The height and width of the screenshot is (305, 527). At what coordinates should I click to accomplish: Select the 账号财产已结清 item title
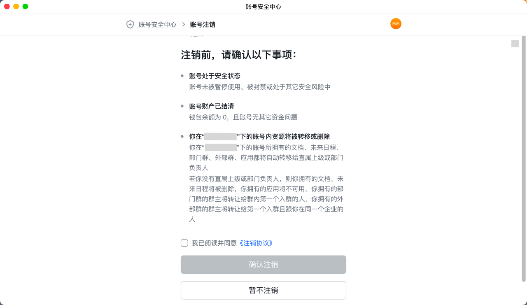coord(211,106)
